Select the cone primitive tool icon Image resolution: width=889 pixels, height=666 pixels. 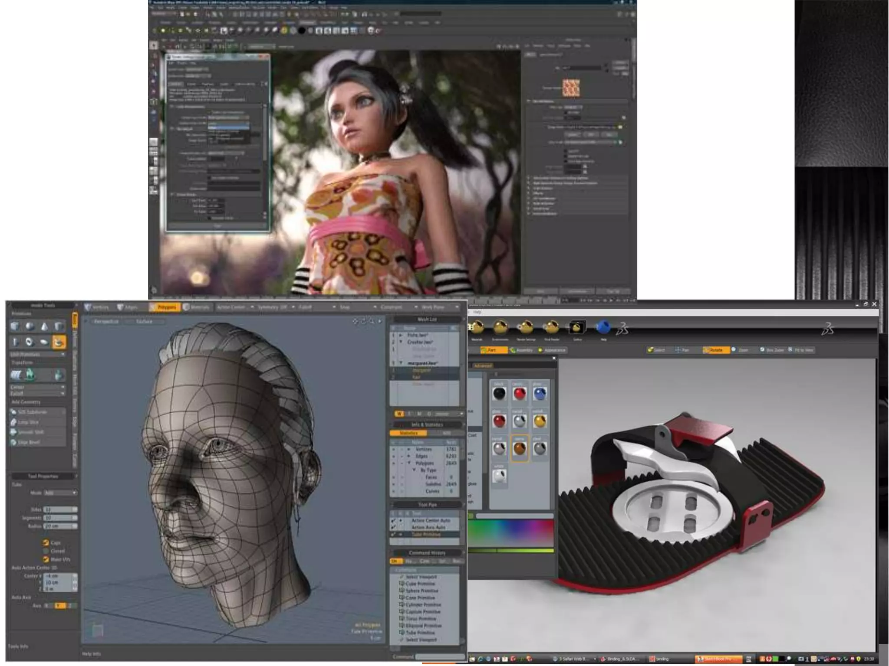pos(44,326)
